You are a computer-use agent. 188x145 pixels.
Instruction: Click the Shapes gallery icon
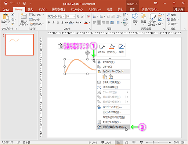click(135, 16)
